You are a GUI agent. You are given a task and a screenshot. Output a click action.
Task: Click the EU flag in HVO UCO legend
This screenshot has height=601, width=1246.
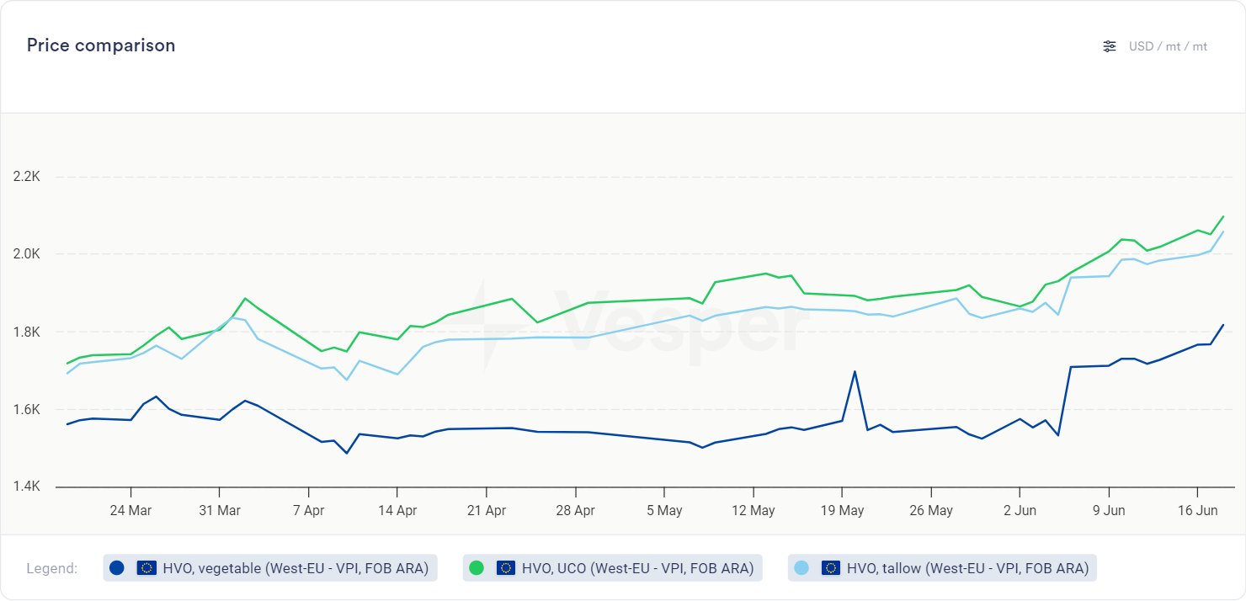(x=506, y=568)
